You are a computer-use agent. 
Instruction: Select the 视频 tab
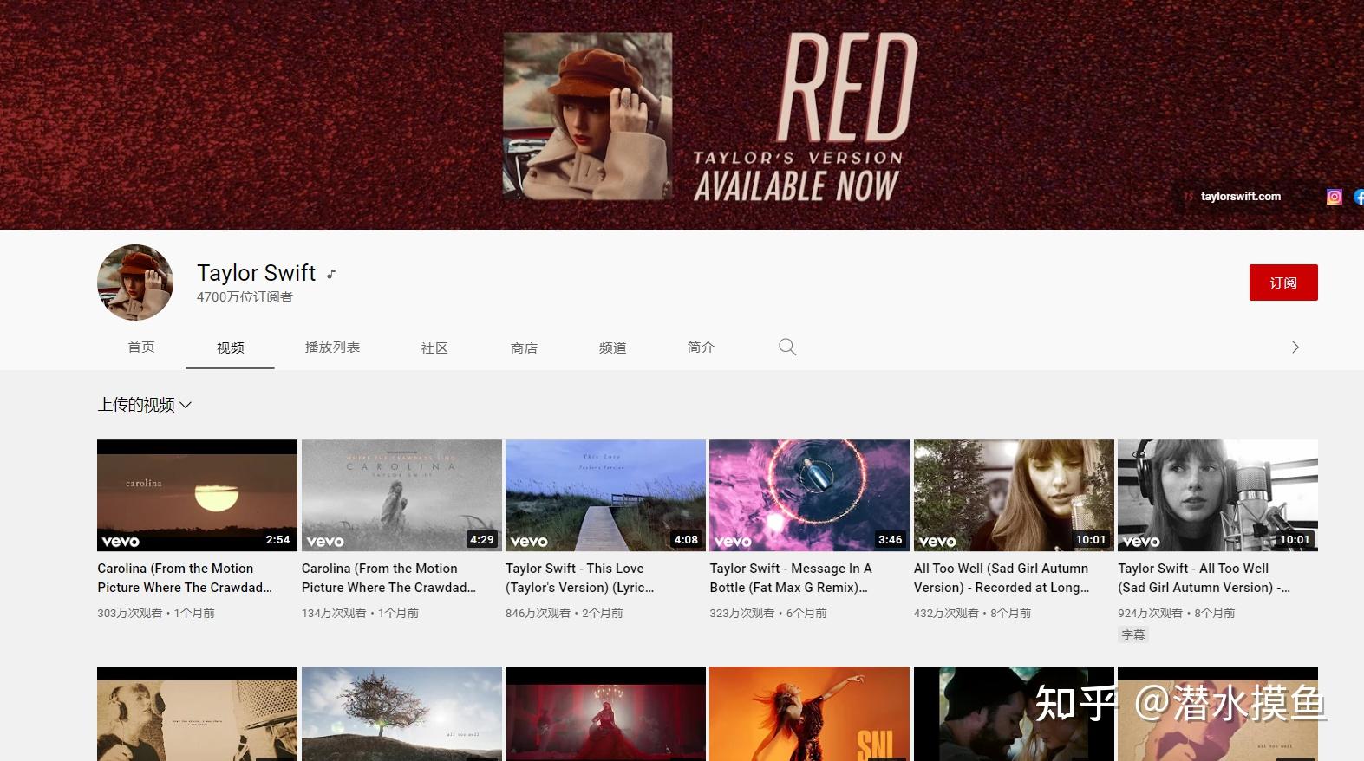pos(231,348)
